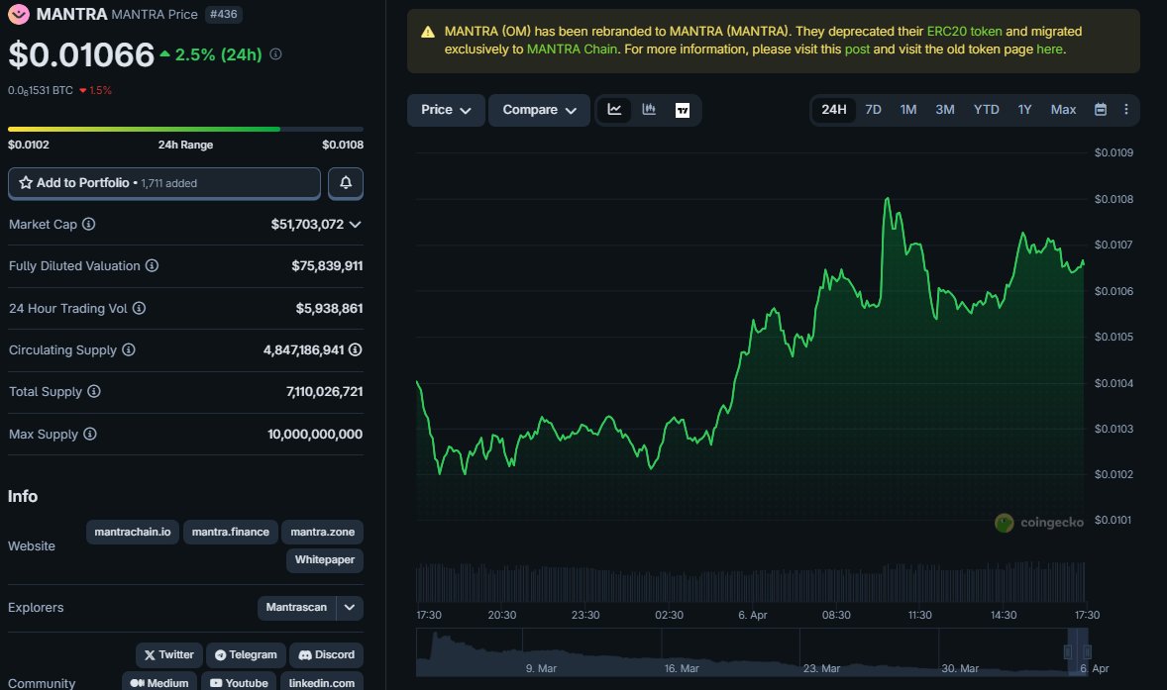Image resolution: width=1167 pixels, height=690 pixels.
Task: Click the price alert bell icon
Action: pyautogui.click(x=346, y=183)
